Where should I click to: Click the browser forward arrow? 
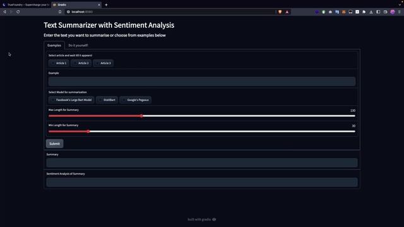(x=11, y=12)
